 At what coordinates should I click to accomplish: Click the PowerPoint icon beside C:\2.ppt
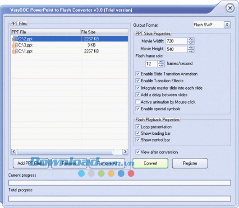(15, 39)
